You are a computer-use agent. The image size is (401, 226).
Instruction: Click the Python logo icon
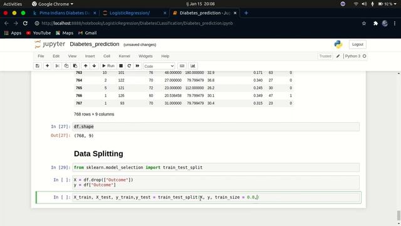[x=338, y=45]
